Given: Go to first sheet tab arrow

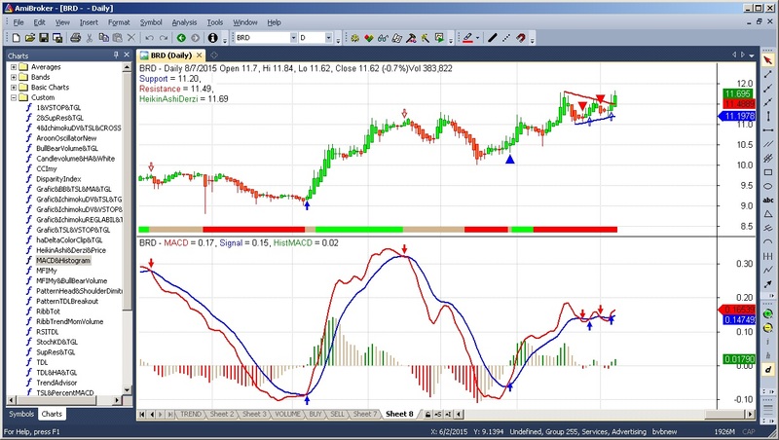Looking at the screenshot, I should 142,414.
